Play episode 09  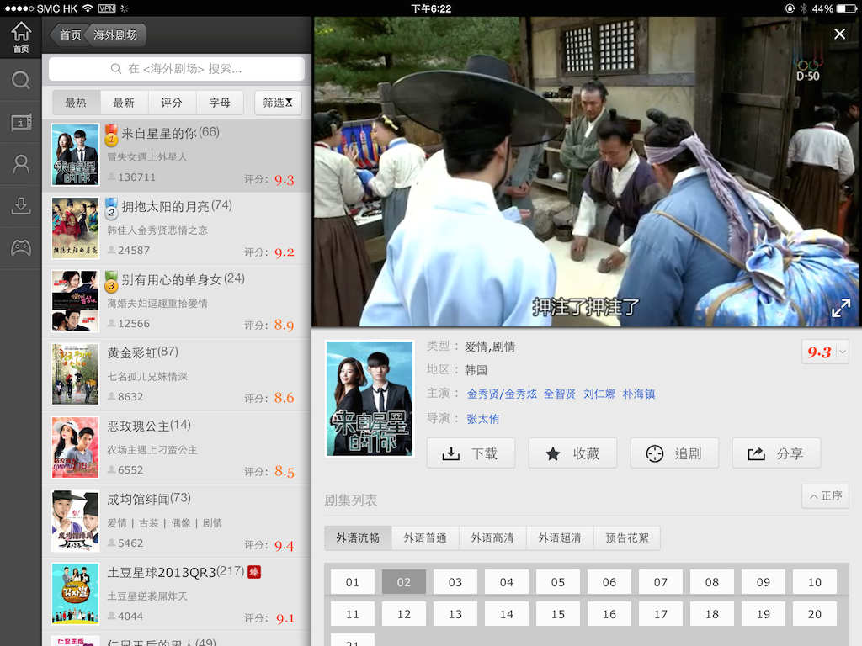763,582
